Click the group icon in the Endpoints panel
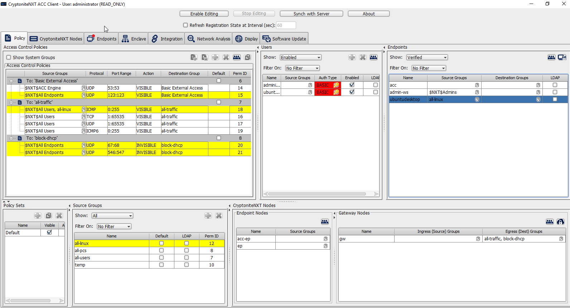Image resolution: width=570 pixels, height=308 pixels. (x=551, y=57)
